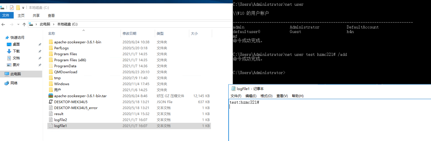Select the Documents (文档) sidebar icon
The height and width of the screenshot is (141, 431).
pyautogui.click(x=9, y=58)
